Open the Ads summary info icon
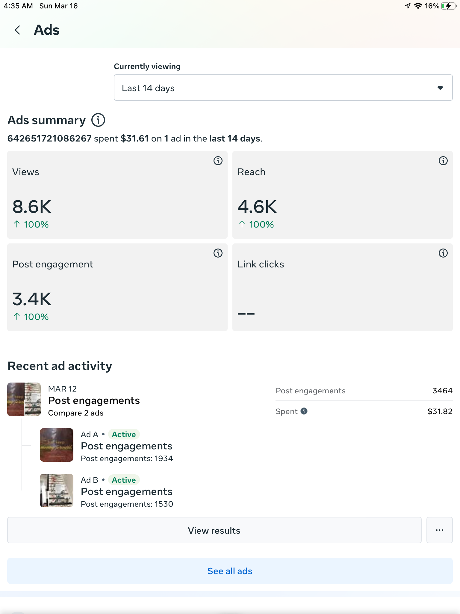460x614 pixels. pyautogui.click(x=98, y=120)
